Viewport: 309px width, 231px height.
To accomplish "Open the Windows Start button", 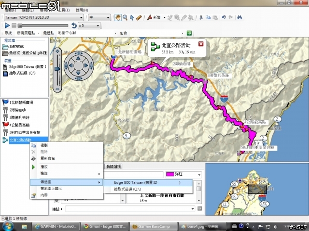I will tap(8, 226).
